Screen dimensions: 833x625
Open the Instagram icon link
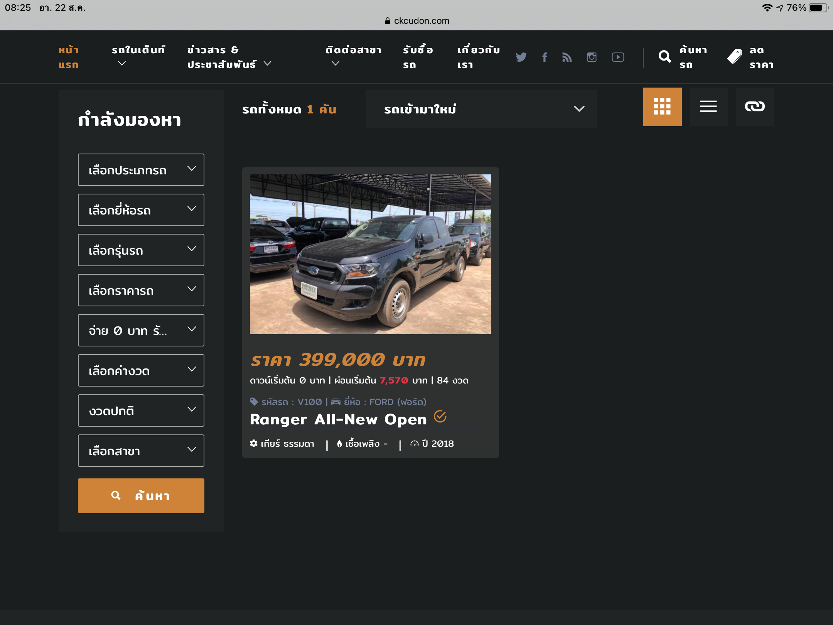(x=592, y=57)
